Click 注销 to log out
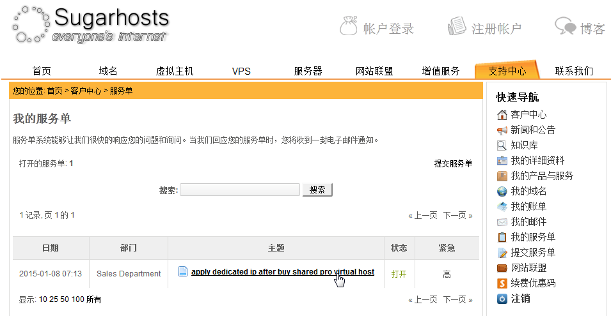The height and width of the screenshot is (316, 611). [x=521, y=299]
